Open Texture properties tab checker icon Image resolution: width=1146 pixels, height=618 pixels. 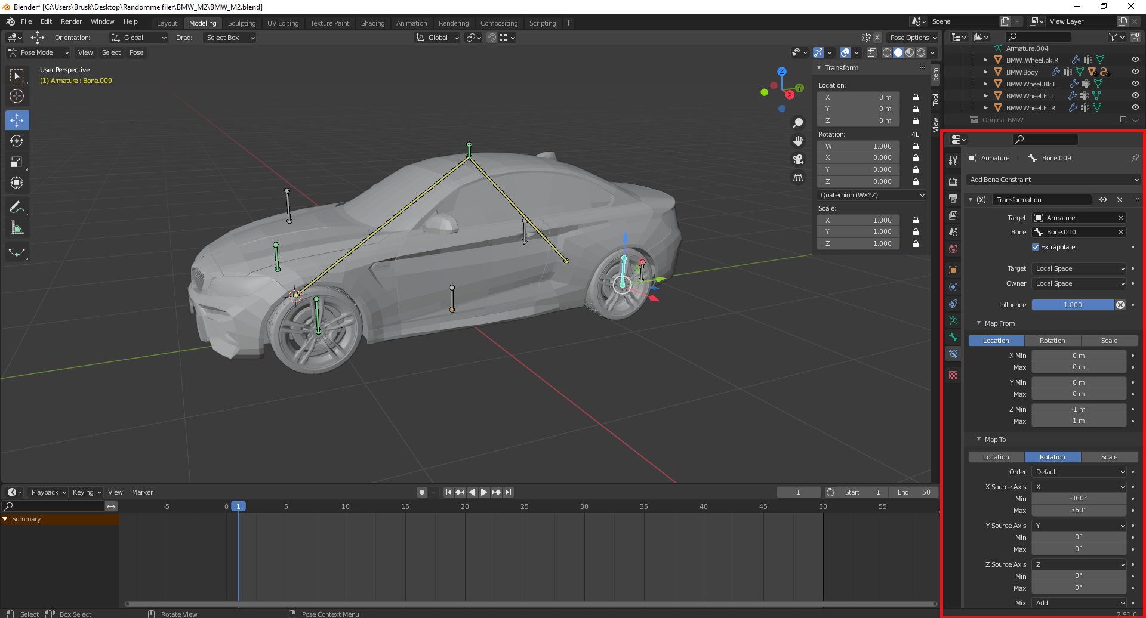(x=953, y=375)
